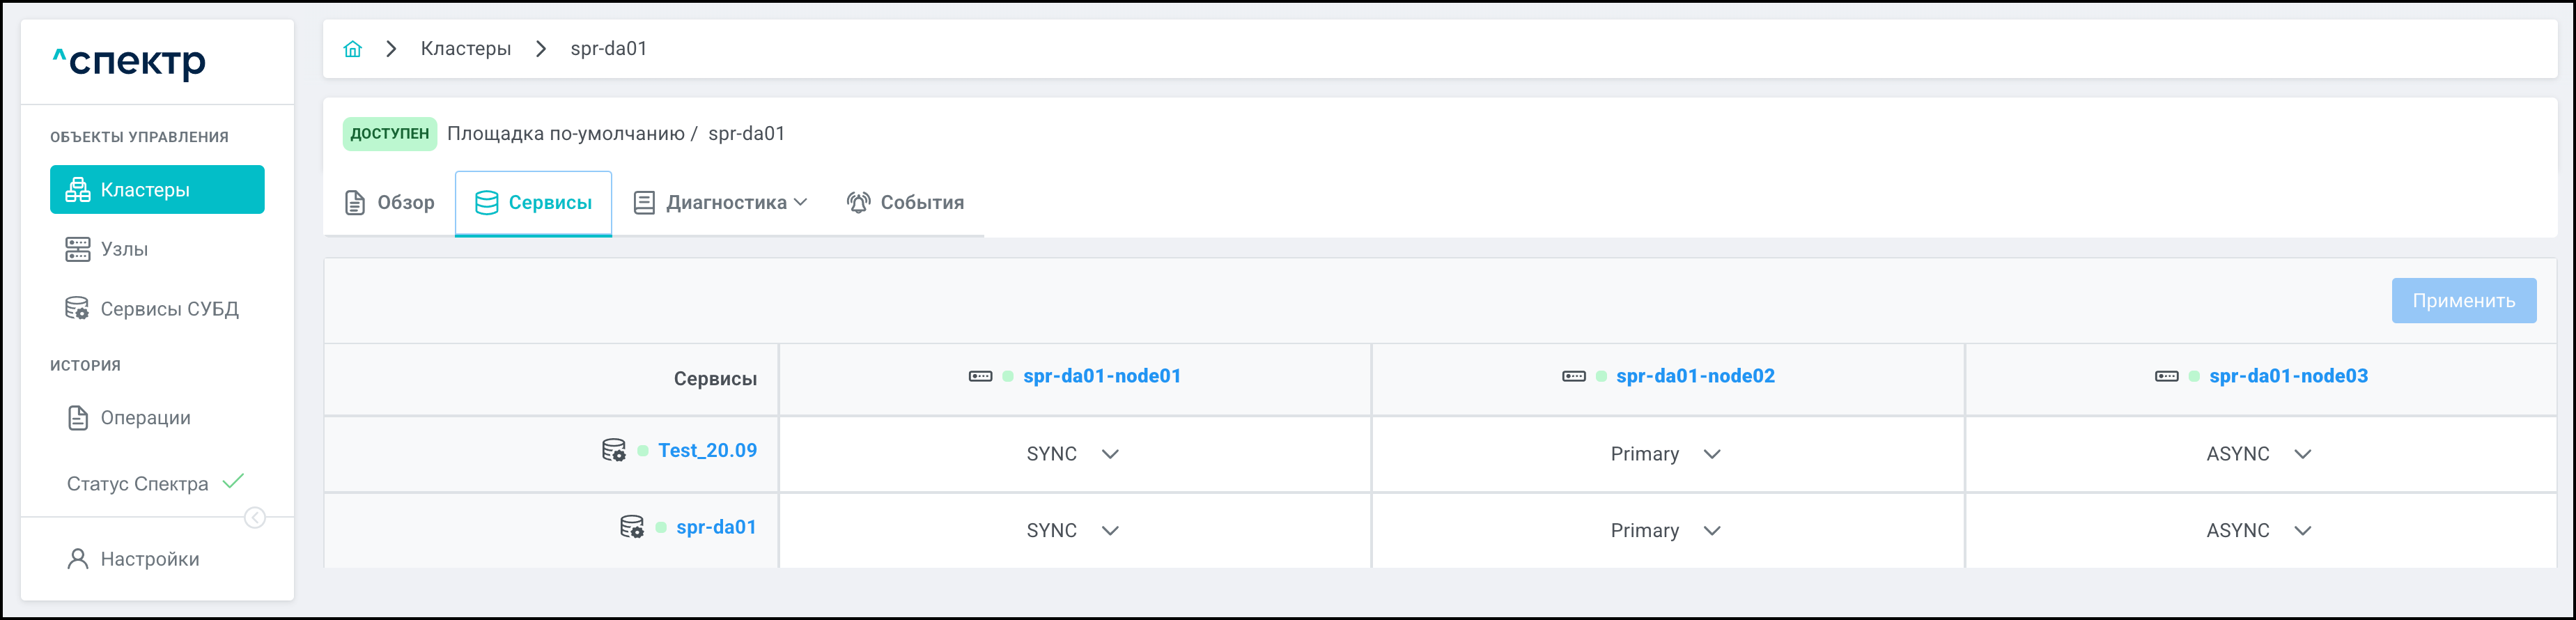Open the Test_20.09 service link
2576x620 pixels.
point(707,451)
